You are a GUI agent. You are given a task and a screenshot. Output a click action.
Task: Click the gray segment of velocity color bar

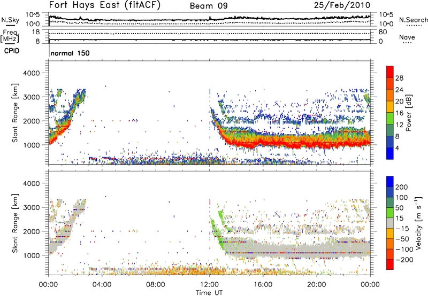(390, 223)
